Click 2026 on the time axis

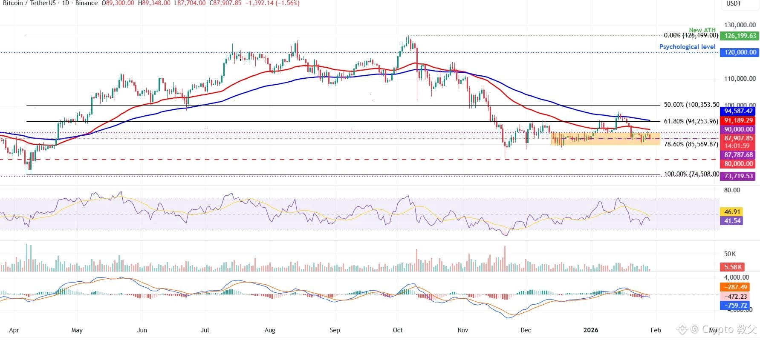point(591,330)
